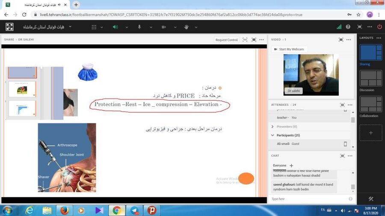This screenshot has height=216, width=385.
Task: Open the meeting name dropdown menu
Action: tap(70, 27)
